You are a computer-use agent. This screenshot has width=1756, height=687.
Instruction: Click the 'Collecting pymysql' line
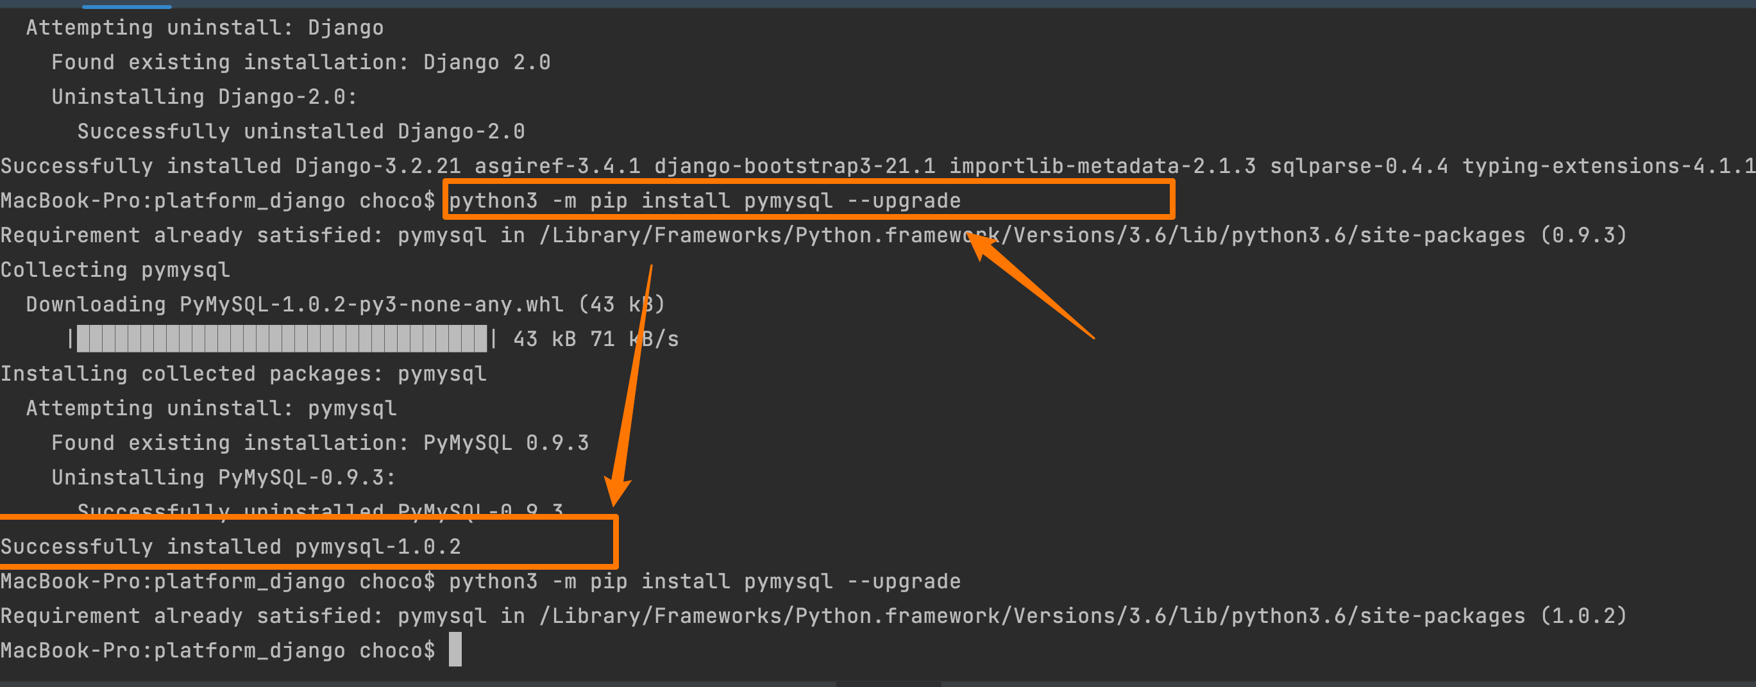click(x=115, y=270)
